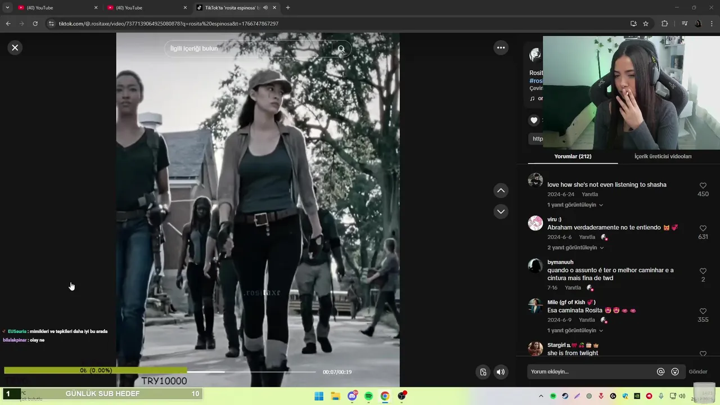Click the install app icon in address bar

click(x=633, y=24)
